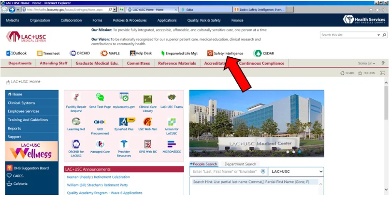The image size is (390, 208).
Task: Open Employee Services in the sidebar
Action: [x=32, y=111]
